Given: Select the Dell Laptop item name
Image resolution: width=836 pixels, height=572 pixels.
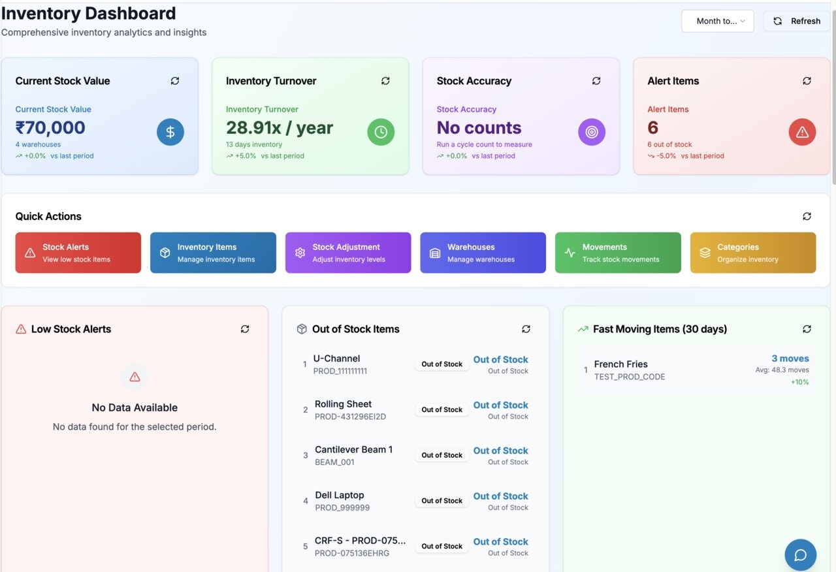Looking at the screenshot, I should click(339, 496).
